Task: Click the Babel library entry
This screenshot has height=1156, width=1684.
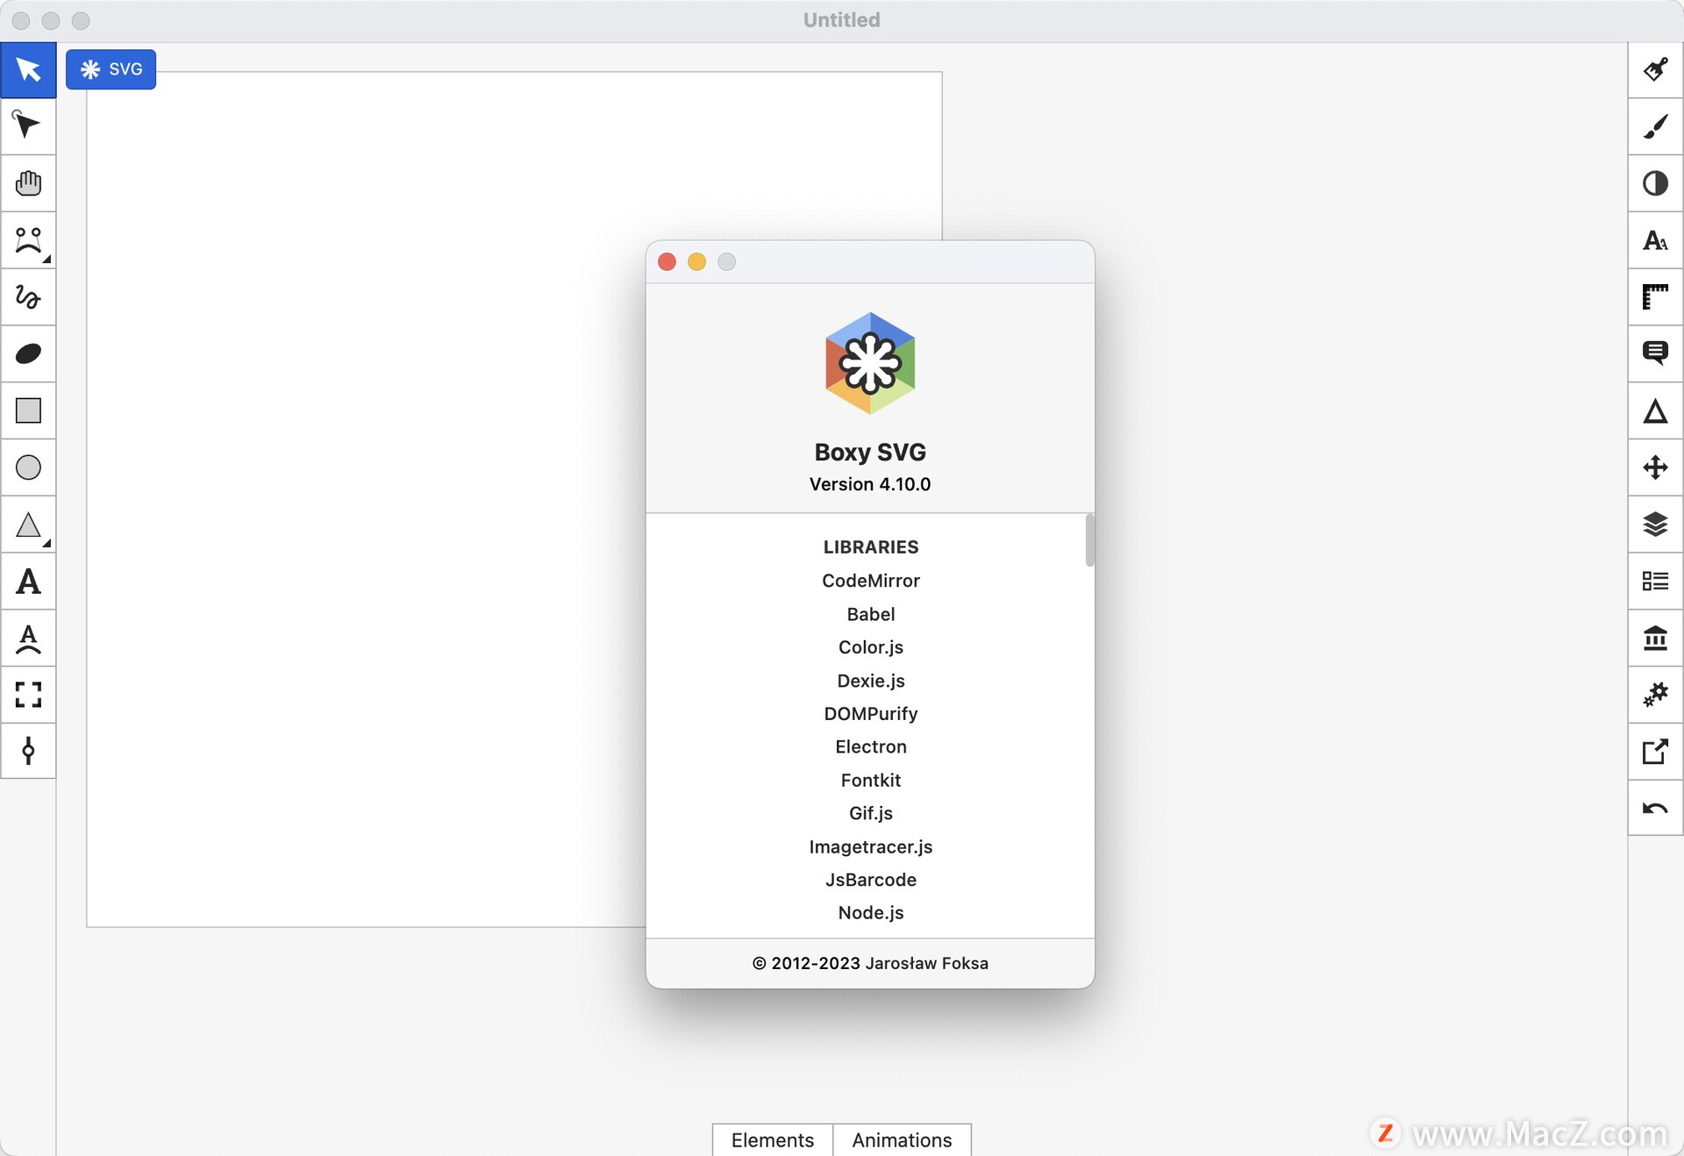Action: (870, 614)
